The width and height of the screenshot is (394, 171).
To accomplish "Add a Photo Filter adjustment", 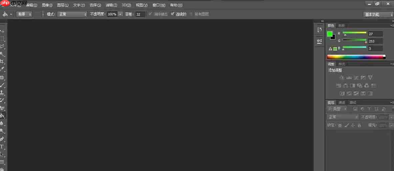I will coord(360,86).
